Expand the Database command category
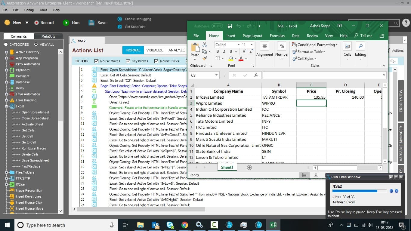411x231 pixels. pos(6,82)
